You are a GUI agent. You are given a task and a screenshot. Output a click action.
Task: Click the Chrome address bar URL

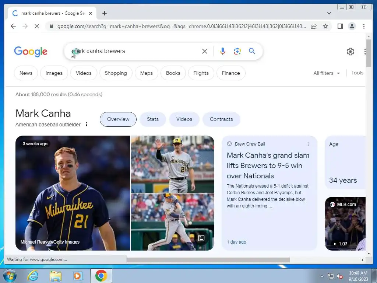[182, 26]
